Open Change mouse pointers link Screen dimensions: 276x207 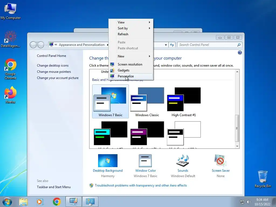(54, 72)
